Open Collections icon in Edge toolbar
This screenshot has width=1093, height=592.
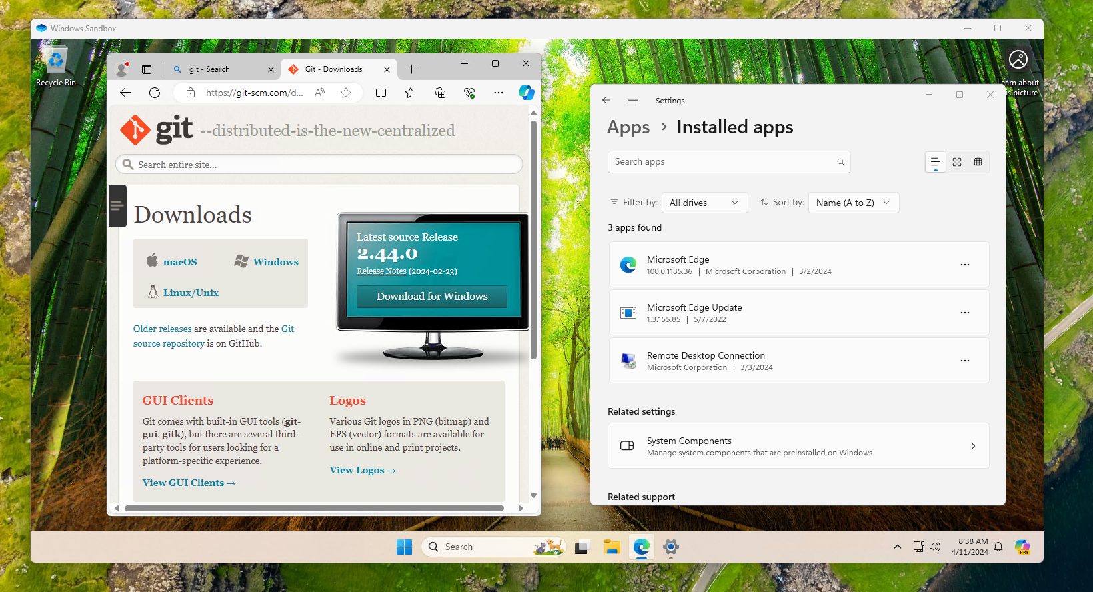pos(440,93)
